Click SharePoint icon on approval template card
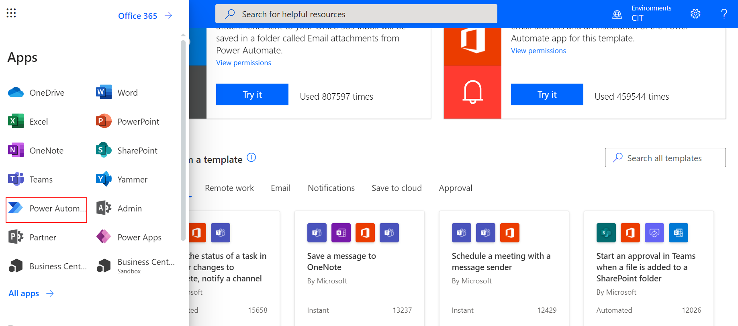This screenshot has width=738, height=326. coord(606,233)
